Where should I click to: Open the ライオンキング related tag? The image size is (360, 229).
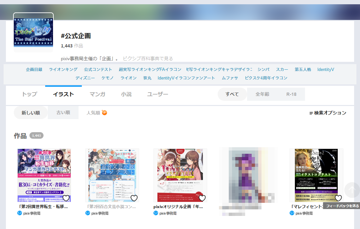pyautogui.click(x=63, y=70)
